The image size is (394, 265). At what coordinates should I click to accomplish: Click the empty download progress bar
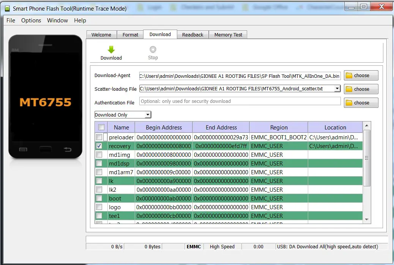tap(237, 239)
